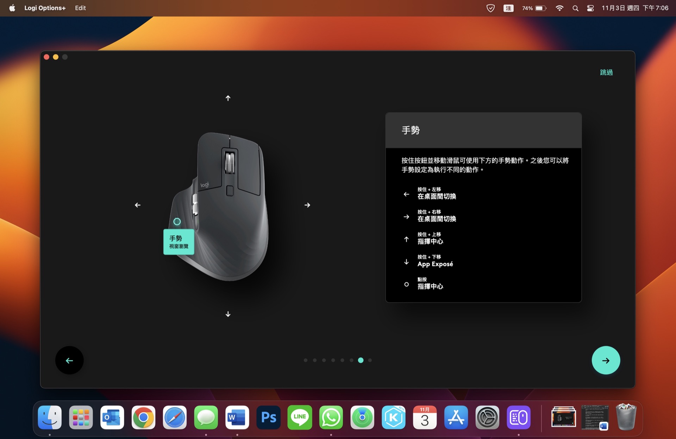This screenshot has width=676, height=439.
Task: Open Safari from the Dock
Action: (x=175, y=418)
